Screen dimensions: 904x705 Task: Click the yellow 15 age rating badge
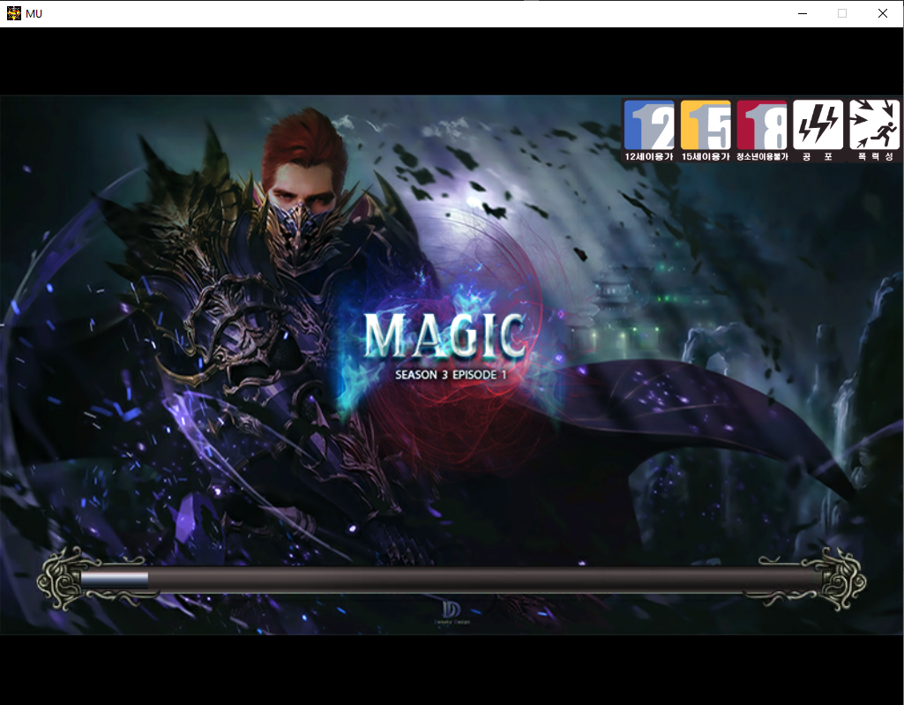coord(705,125)
